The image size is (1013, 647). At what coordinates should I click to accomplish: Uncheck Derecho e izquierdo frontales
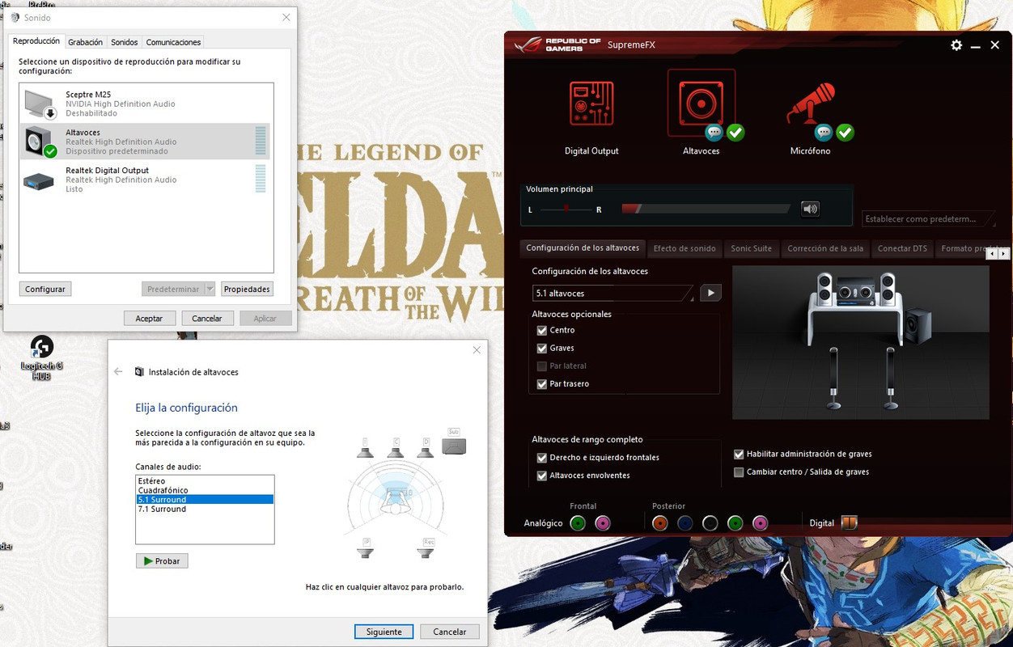pos(542,458)
